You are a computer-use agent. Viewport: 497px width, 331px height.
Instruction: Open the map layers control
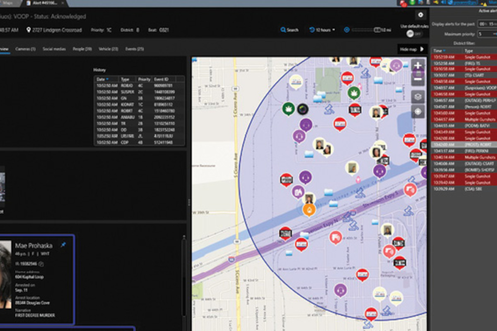418,96
